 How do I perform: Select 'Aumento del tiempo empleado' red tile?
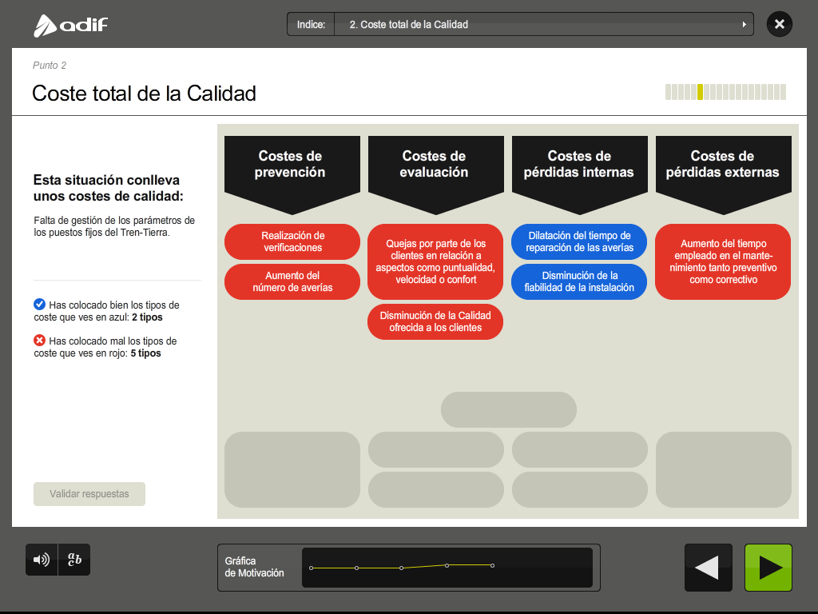(723, 261)
